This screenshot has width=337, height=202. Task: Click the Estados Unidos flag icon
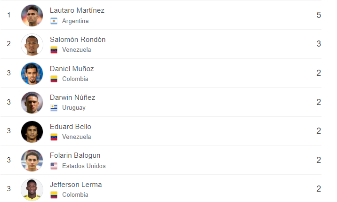pos(54,166)
